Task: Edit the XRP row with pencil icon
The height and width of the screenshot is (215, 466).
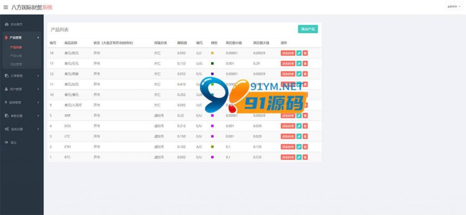Action: [299, 115]
